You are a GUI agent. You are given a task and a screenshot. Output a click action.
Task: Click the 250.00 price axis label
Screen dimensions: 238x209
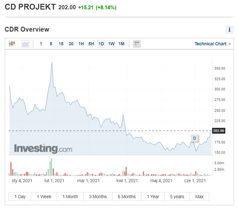[x=219, y=110]
